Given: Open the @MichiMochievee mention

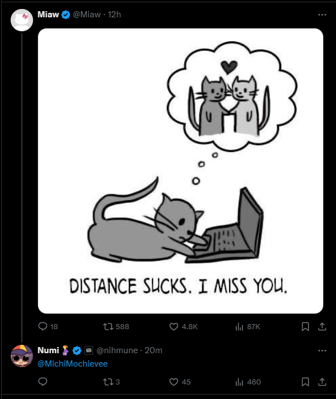Looking at the screenshot, I should (72, 364).
